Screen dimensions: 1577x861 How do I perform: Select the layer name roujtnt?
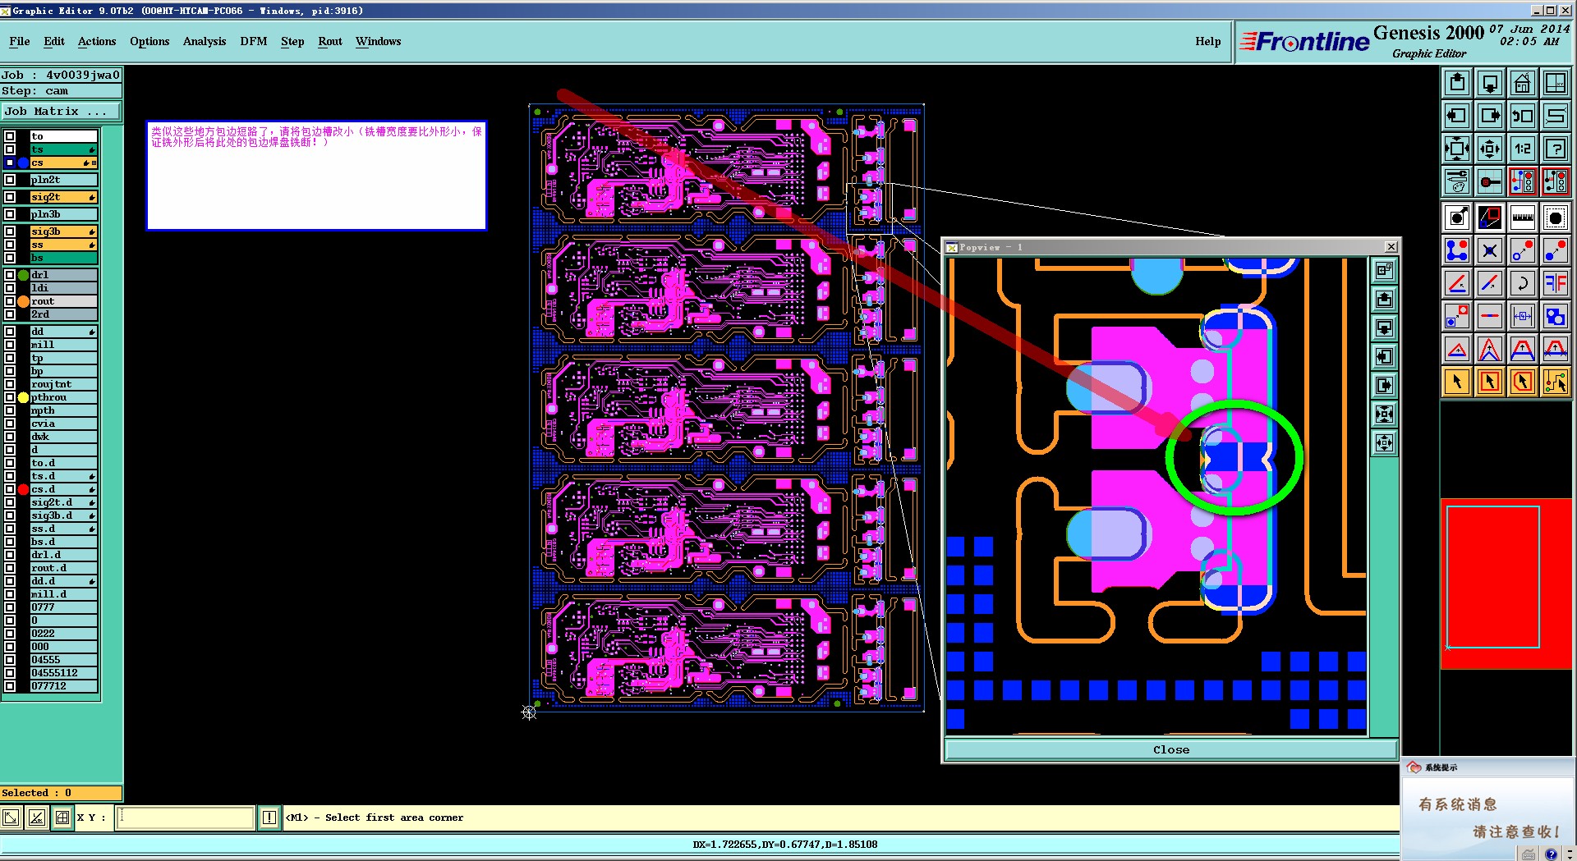[64, 384]
